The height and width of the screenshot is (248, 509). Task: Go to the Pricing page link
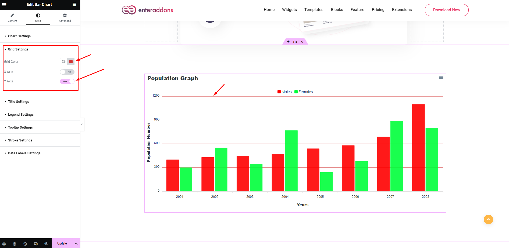pyautogui.click(x=378, y=10)
